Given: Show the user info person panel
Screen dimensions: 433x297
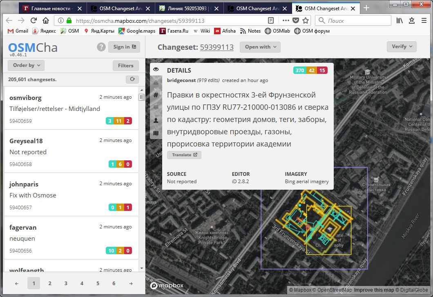Looking at the screenshot, I should (x=156, y=120).
